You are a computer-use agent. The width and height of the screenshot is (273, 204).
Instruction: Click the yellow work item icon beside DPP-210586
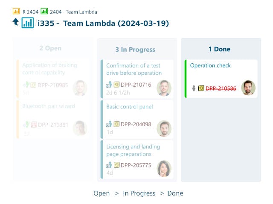pyautogui.click(x=201, y=88)
